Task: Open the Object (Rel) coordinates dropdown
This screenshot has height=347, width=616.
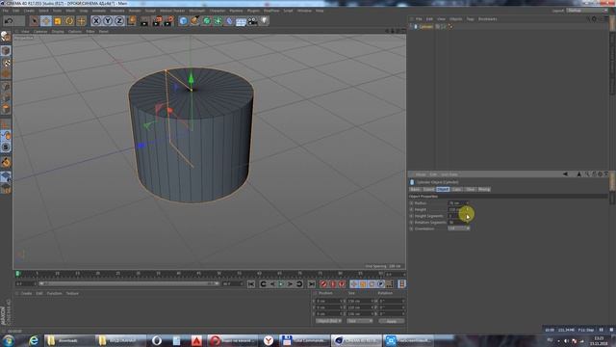Action: 329,321
